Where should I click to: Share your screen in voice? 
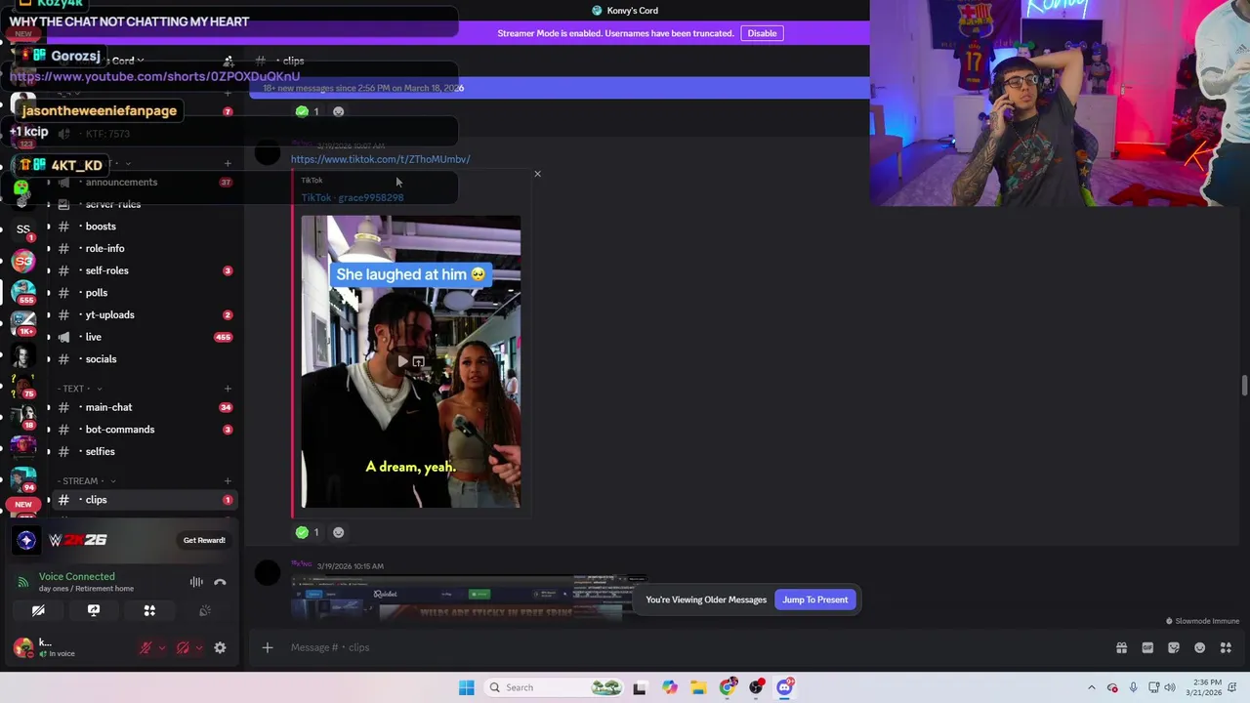[x=94, y=610]
